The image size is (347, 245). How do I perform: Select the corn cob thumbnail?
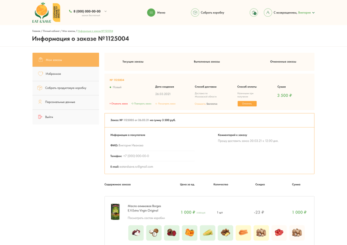pyautogui.click(x=207, y=233)
